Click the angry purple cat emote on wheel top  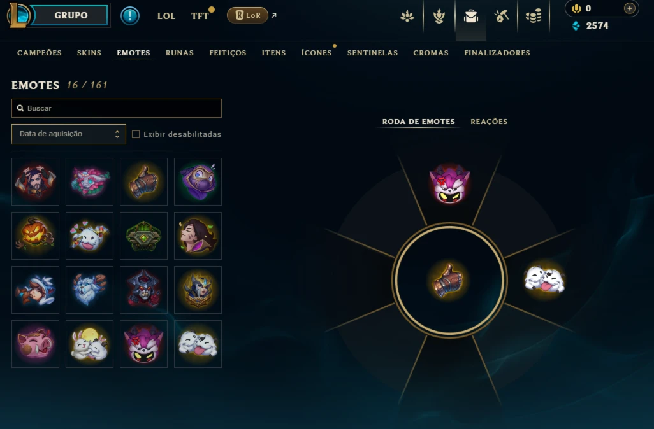coord(449,184)
